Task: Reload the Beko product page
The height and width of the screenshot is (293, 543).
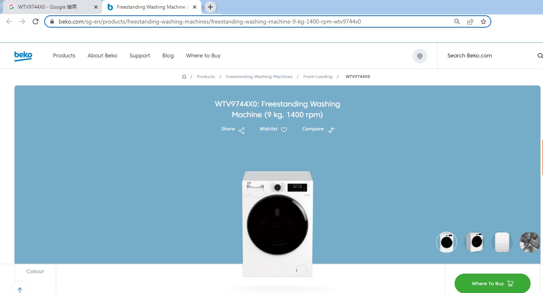Action: click(x=36, y=21)
